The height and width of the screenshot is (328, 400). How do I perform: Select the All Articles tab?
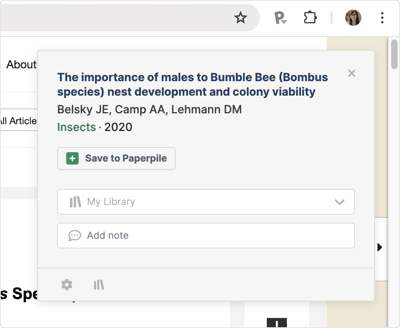click(18, 121)
